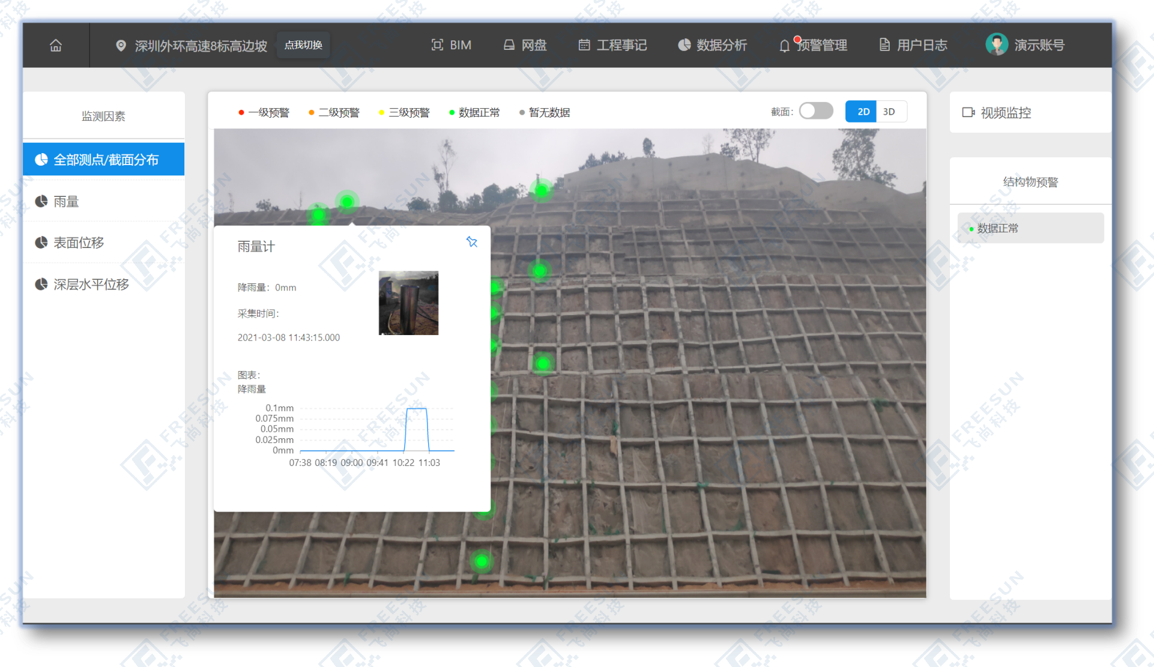Click the green marker at the hilltop ridge
1154x667 pixels.
(542, 190)
